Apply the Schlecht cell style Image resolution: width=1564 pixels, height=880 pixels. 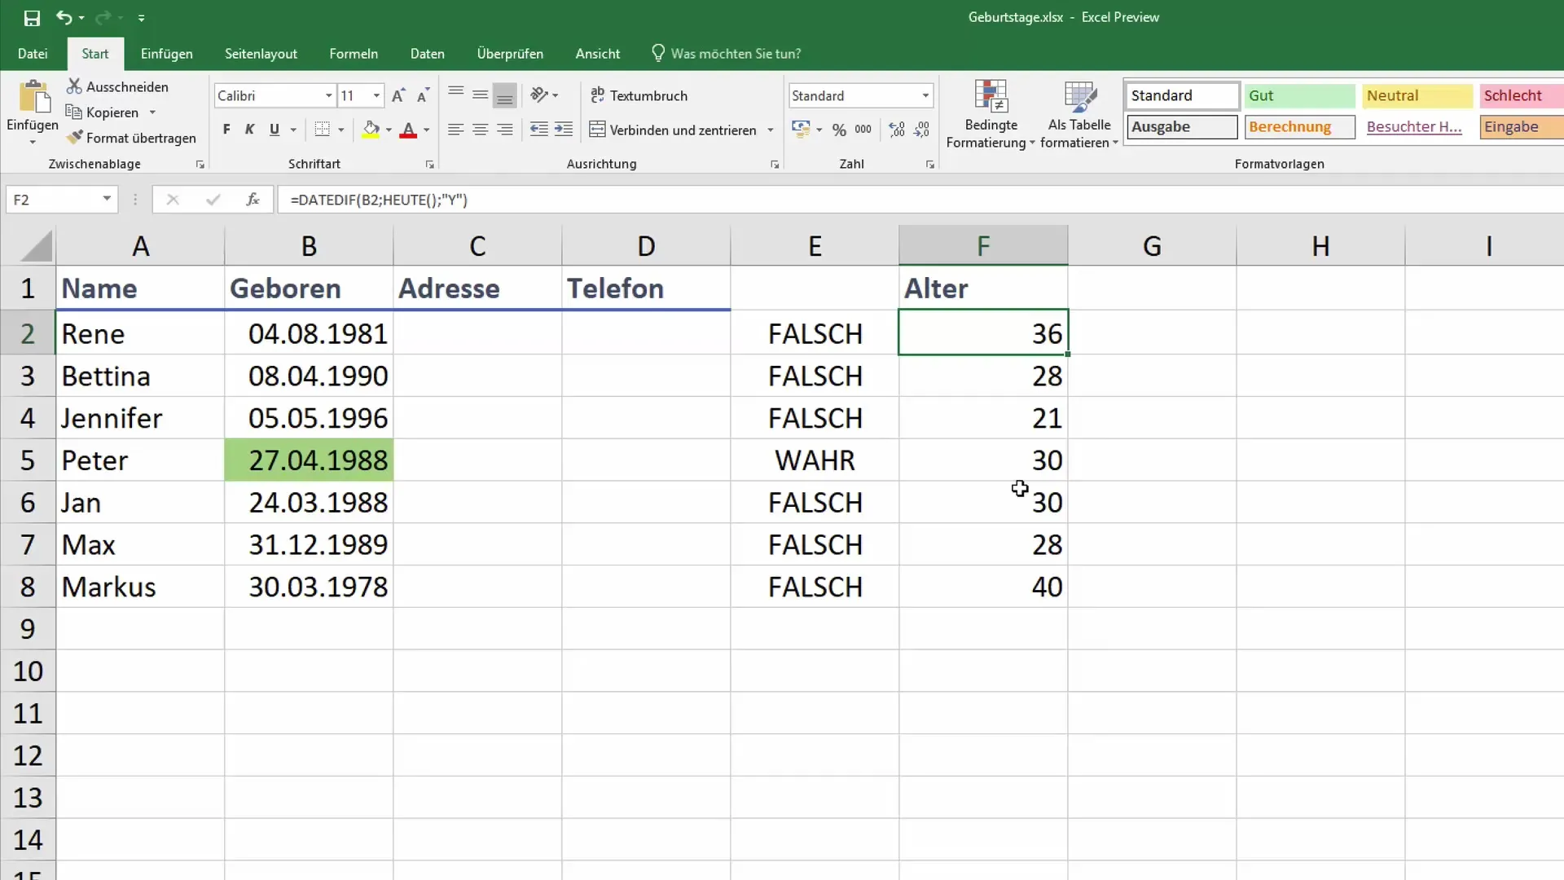click(x=1522, y=95)
